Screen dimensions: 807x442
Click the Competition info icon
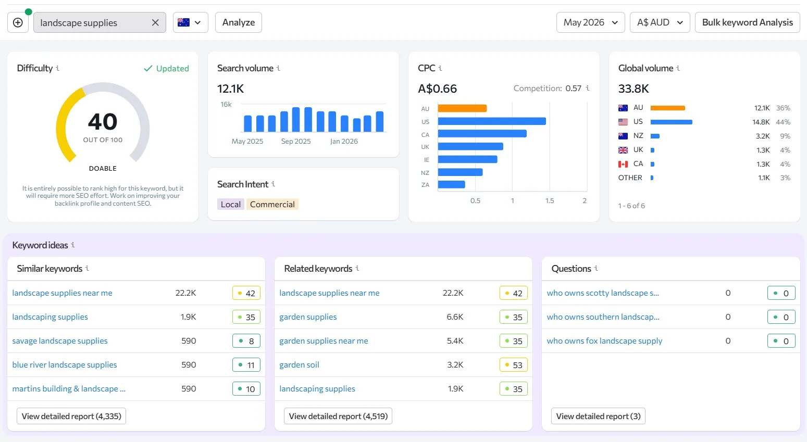tap(588, 88)
